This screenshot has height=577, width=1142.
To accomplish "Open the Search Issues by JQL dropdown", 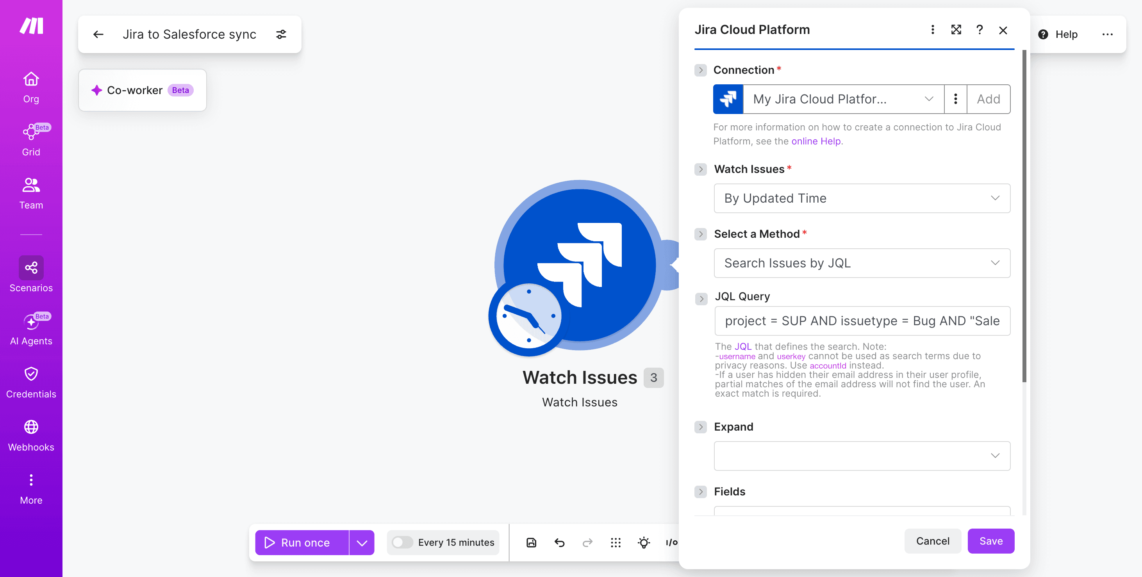I will coord(862,263).
